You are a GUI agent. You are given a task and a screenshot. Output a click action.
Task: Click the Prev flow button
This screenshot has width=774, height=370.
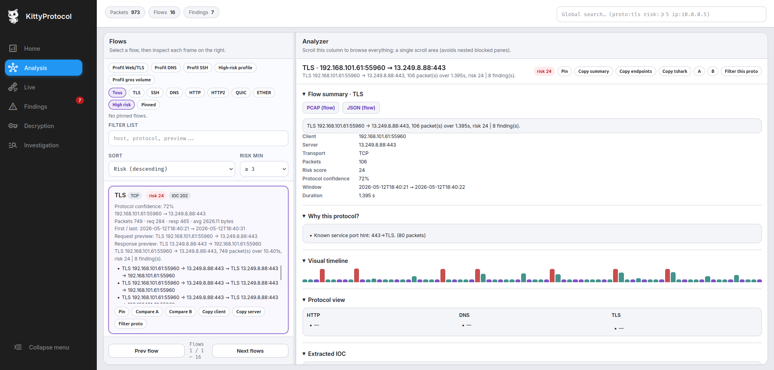(146, 351)
